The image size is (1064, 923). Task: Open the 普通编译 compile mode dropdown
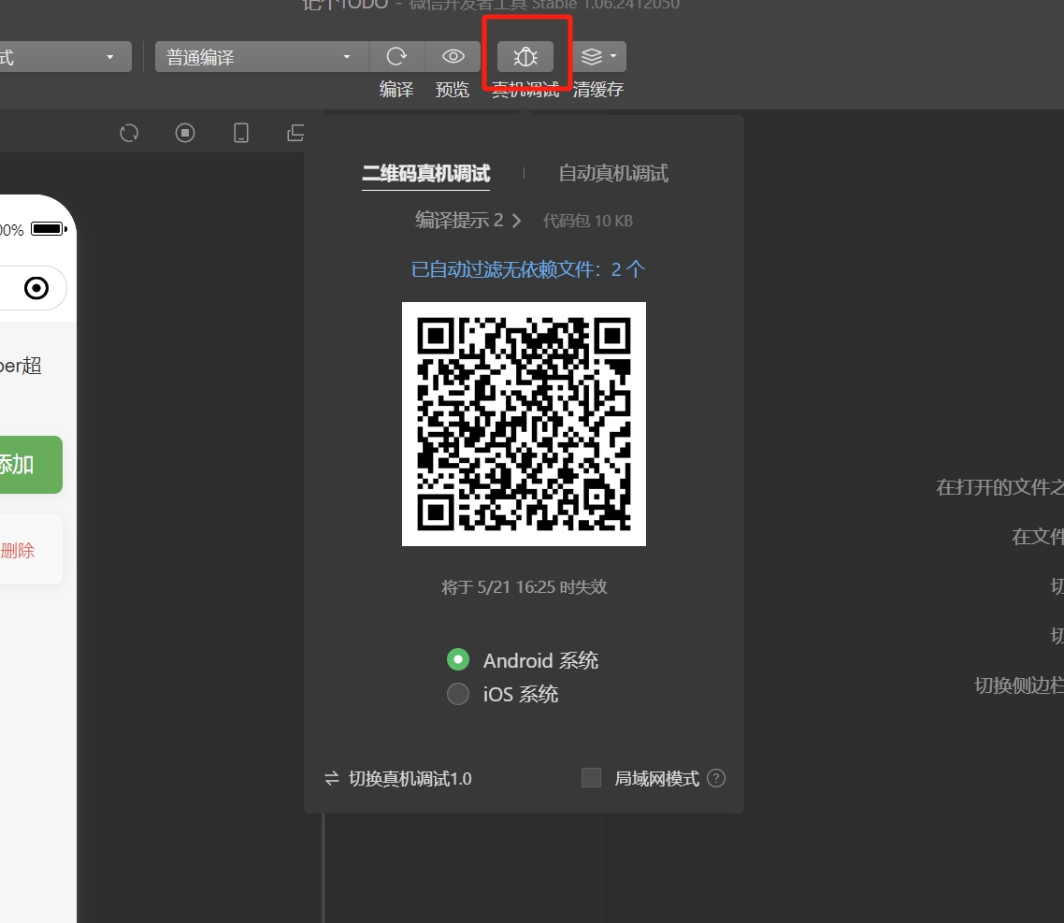click(261, 56)
